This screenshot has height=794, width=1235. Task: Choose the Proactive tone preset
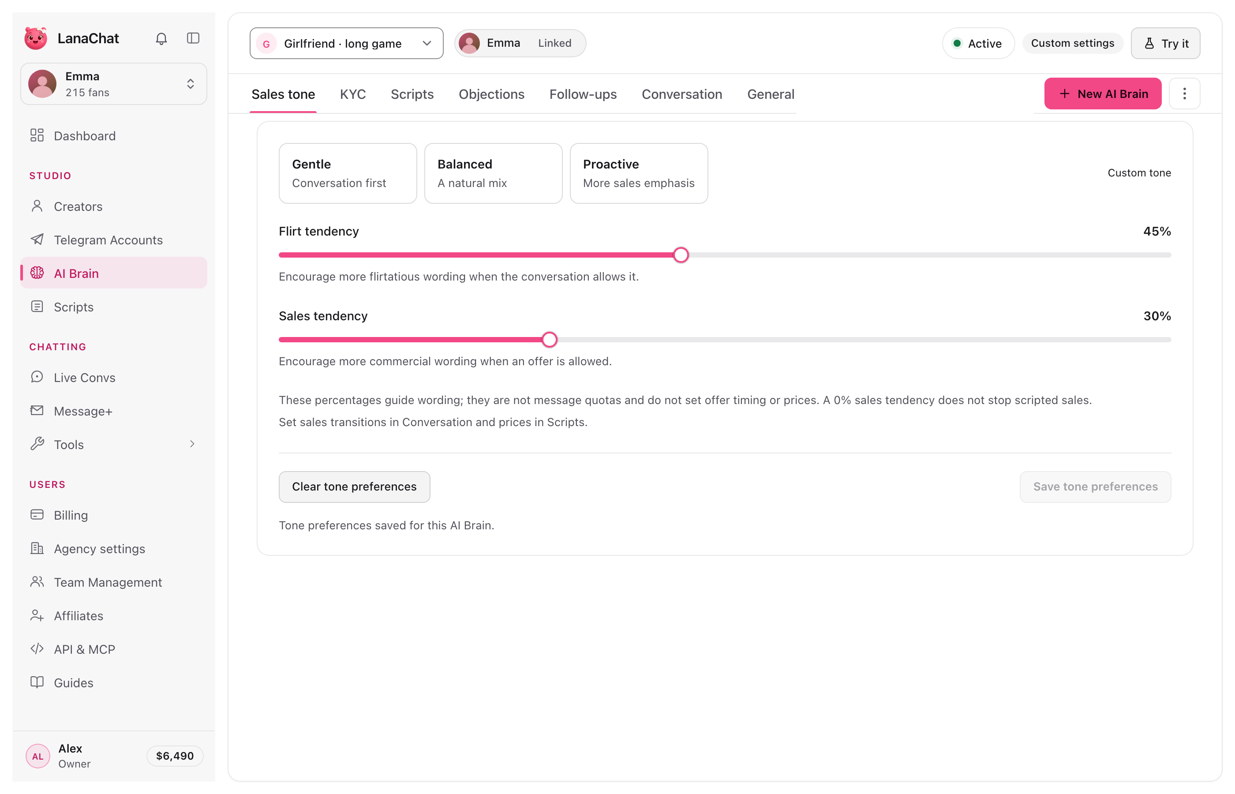(x=639, y=173)
